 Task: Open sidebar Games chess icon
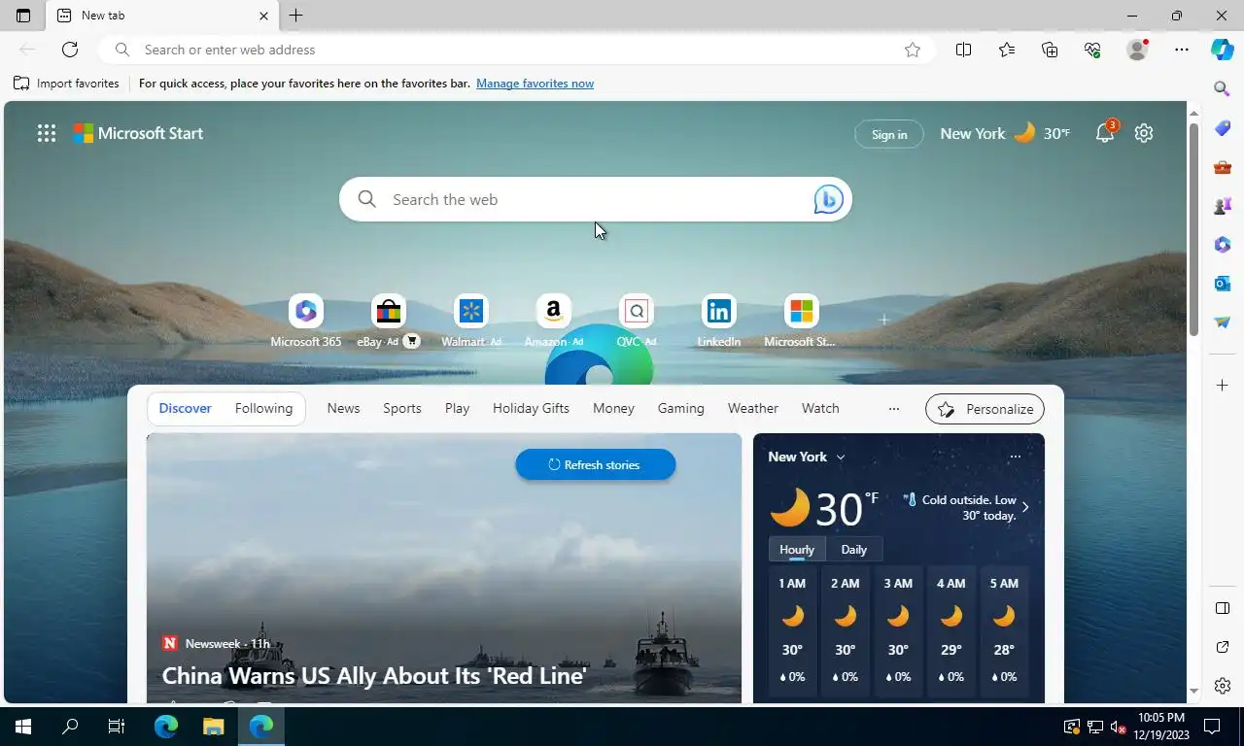pyautogui.click(x=1223, y=206)
